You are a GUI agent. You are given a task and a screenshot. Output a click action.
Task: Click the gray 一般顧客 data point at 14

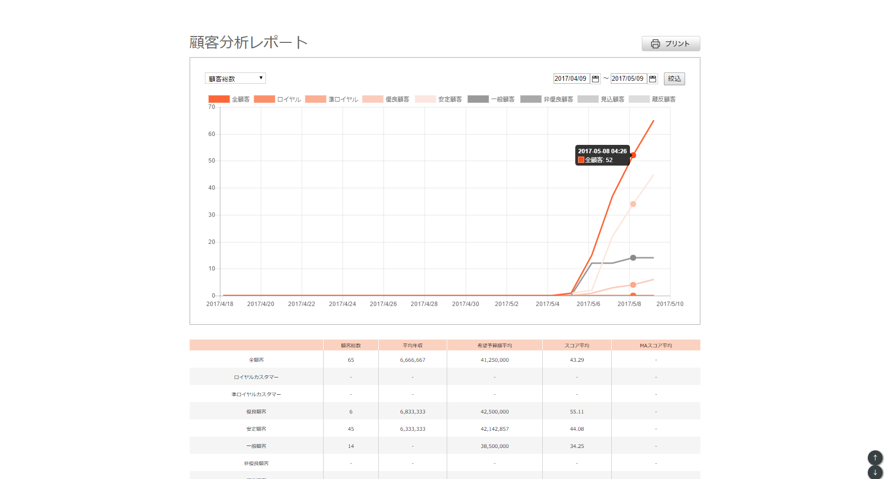click(633, 258)
